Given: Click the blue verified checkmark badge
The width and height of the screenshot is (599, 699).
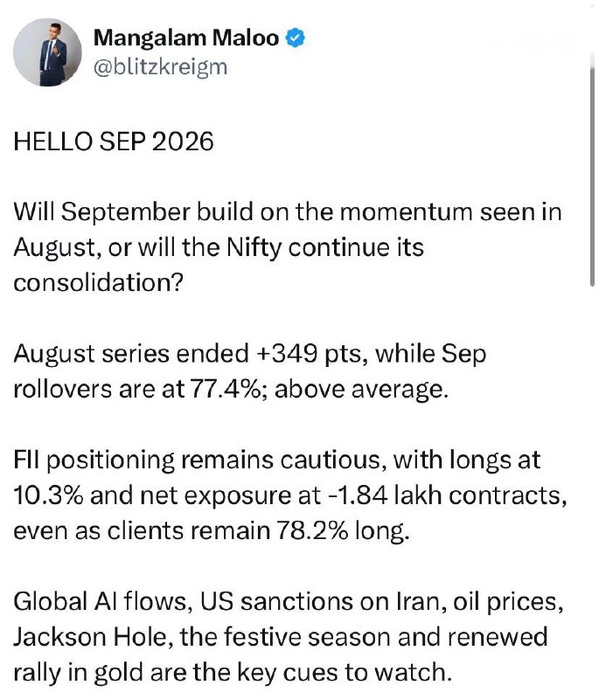Looking at the screenshot, I should point(296,38).
